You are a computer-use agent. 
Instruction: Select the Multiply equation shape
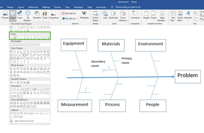(18, 82)
